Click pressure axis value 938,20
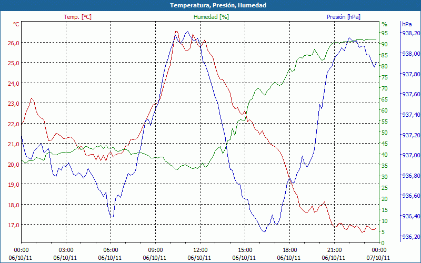421x263 pixels. pyautogui.click(x=411, y=33)
